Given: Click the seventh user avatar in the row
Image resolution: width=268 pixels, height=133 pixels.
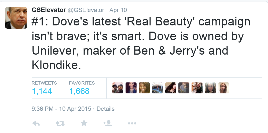Looking at the screenshot, I should point(197,88).
